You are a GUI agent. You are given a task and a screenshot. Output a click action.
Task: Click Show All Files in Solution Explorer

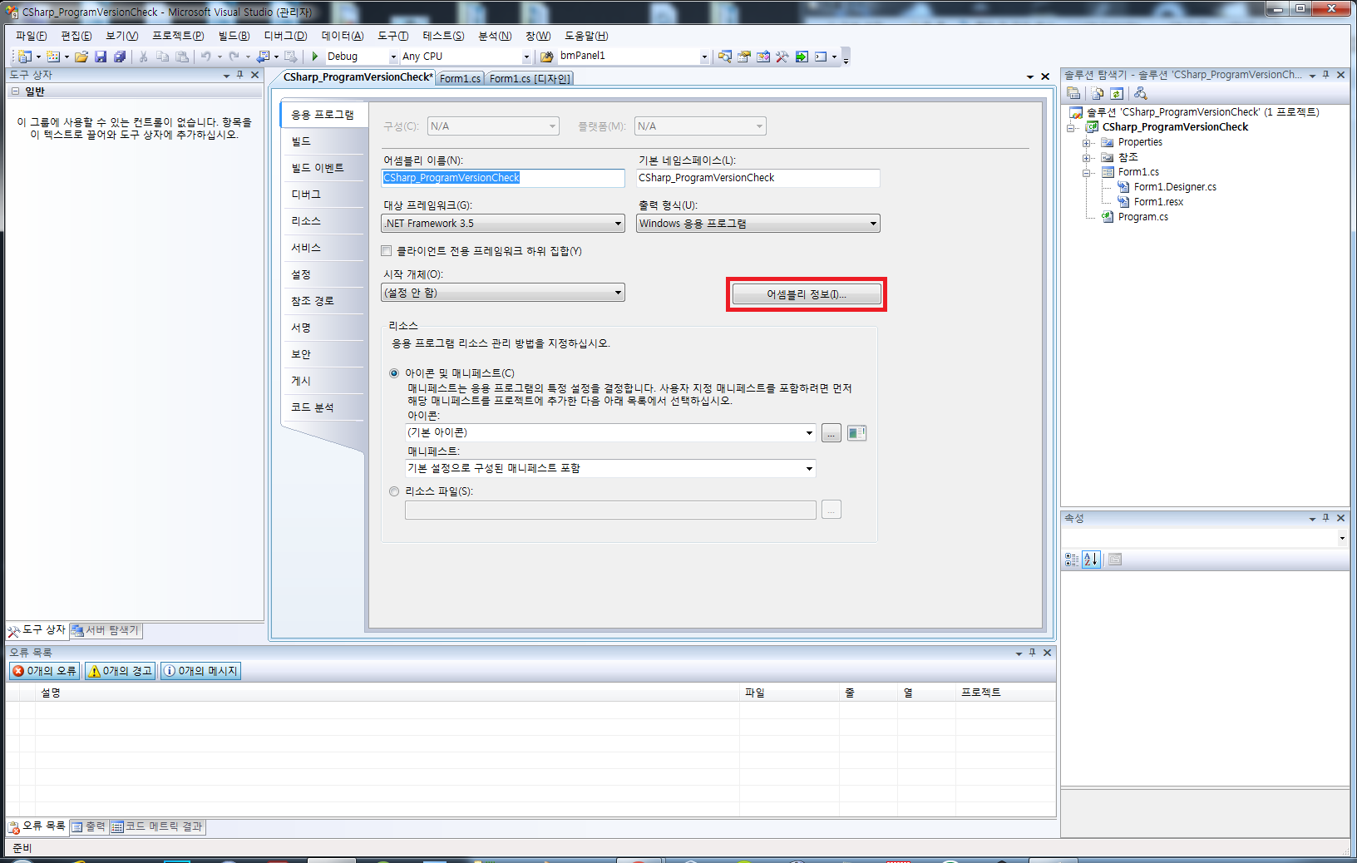point(1098,93)
